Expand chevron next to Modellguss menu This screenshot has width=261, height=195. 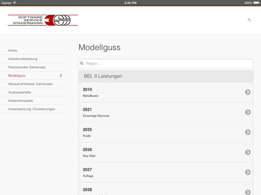click(x=61, y=75)
